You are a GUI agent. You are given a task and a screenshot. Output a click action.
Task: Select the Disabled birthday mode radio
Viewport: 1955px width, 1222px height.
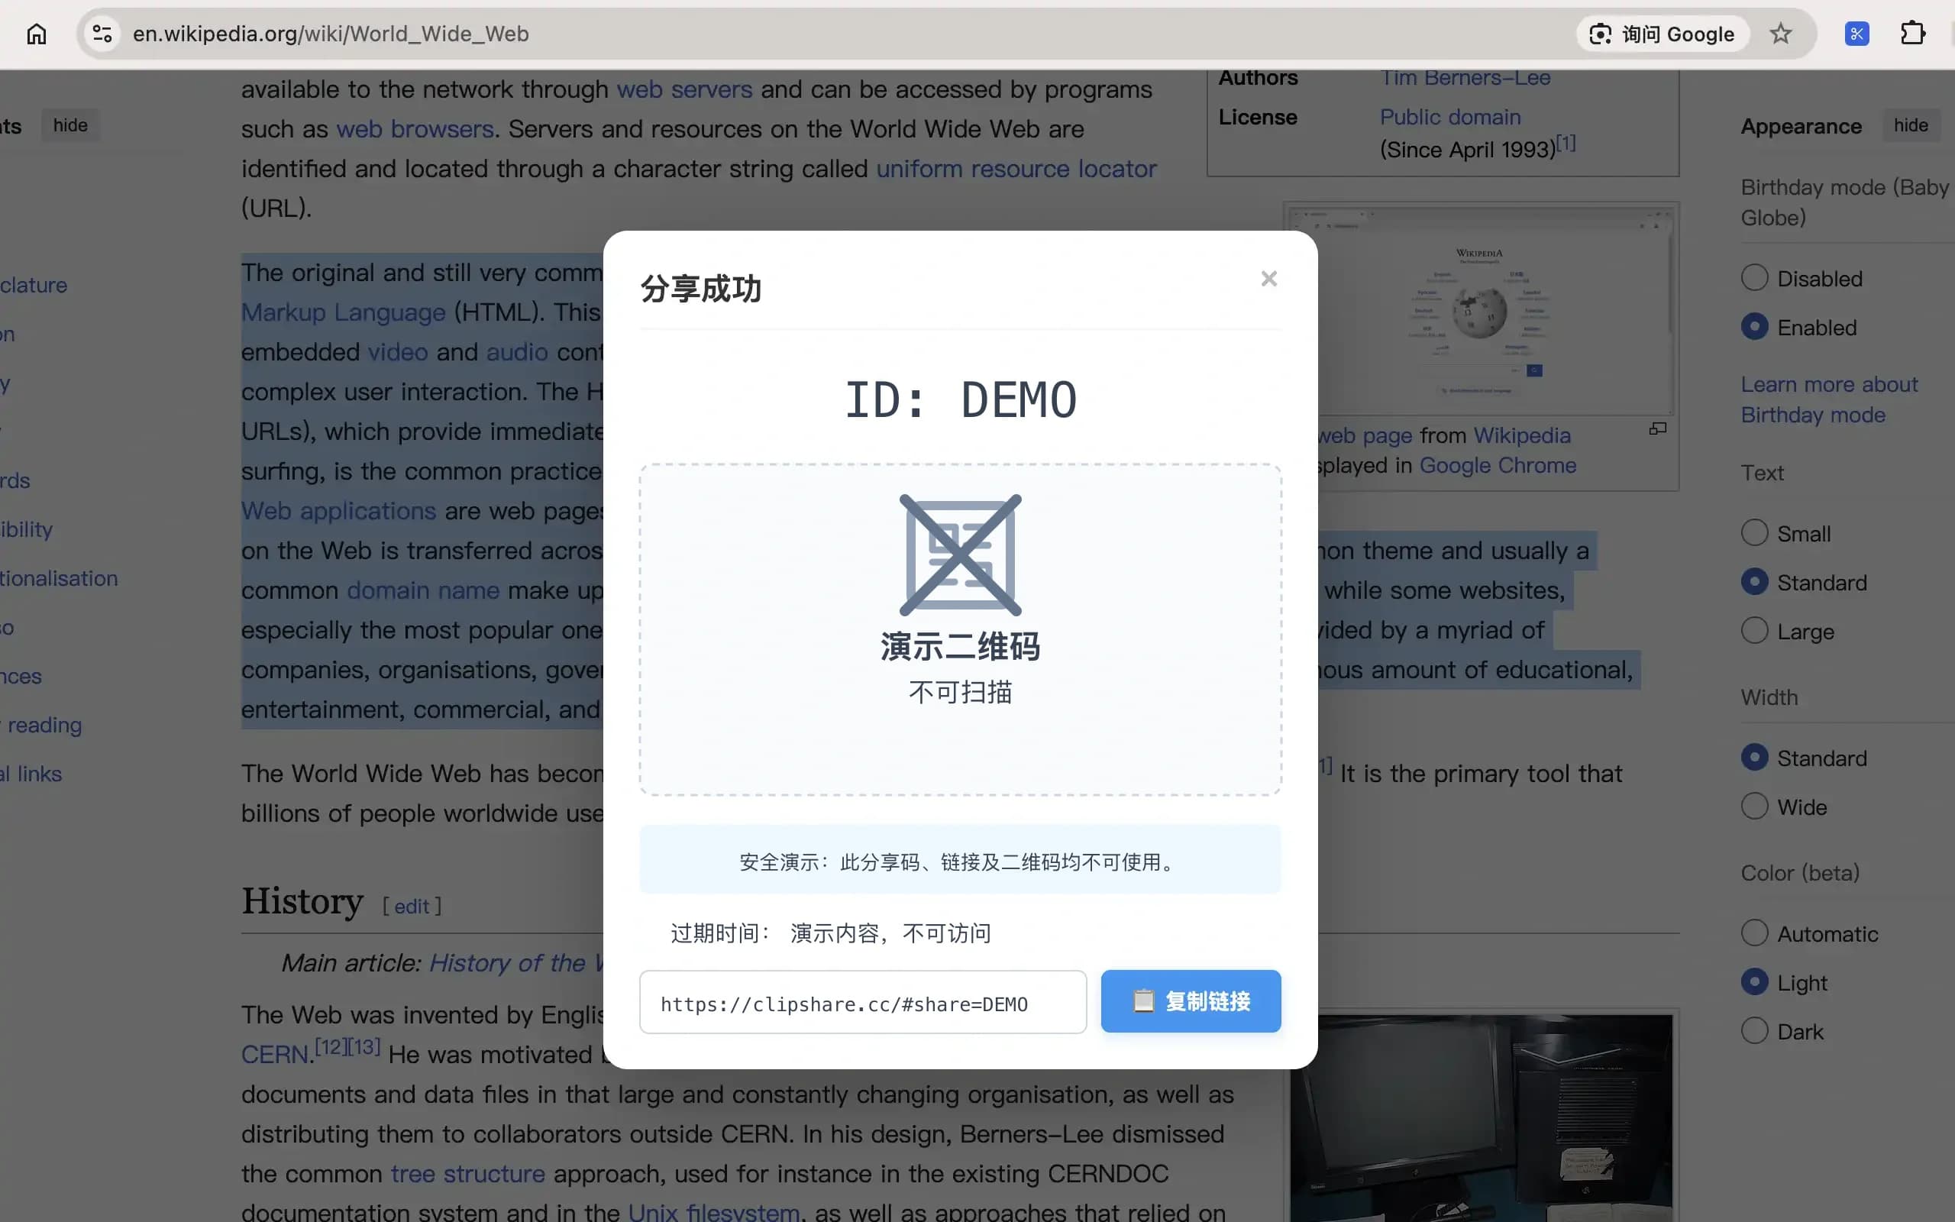[x=1754, y=278]
